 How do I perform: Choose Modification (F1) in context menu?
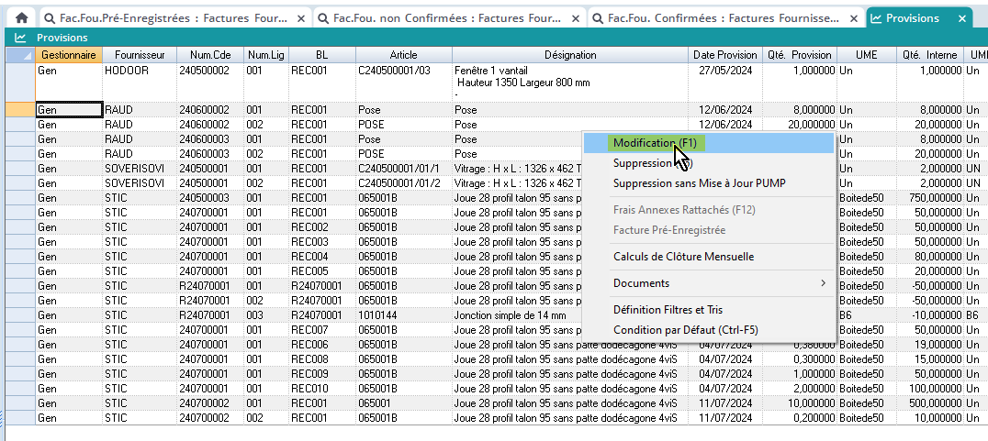(655, 143)
